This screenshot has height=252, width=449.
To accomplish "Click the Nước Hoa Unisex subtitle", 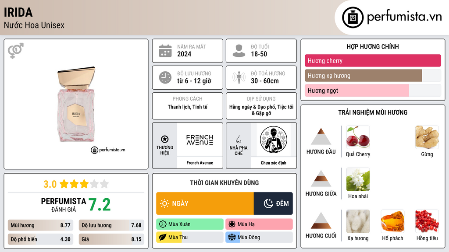I will point(34,25).
